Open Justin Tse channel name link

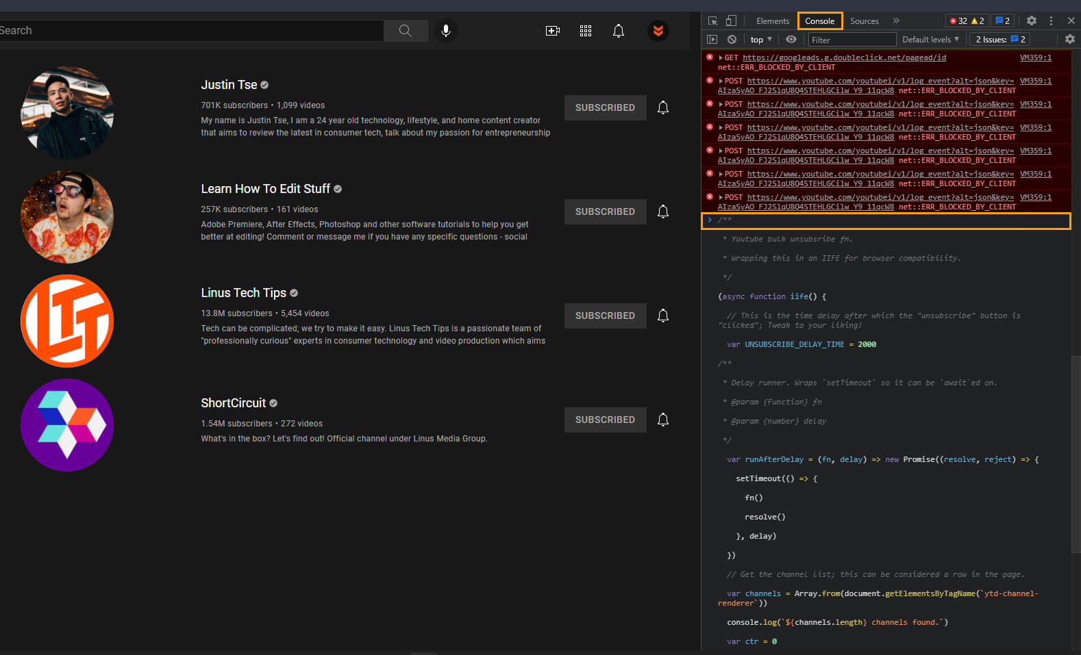tap(229, 85)
